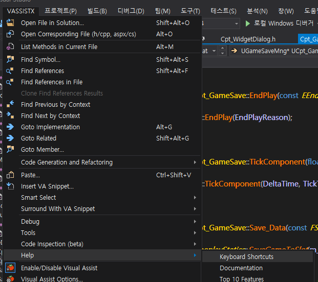Open the solution configuration dropdown arrow
This screenshot has width=318, height=282.
click(x=236, y=24)
